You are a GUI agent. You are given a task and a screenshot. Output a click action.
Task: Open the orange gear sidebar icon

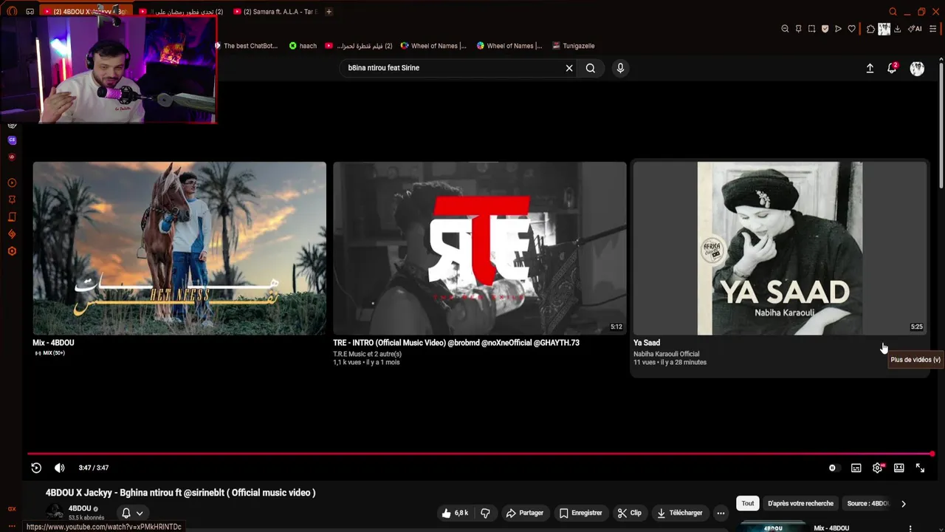coord(12,251)
